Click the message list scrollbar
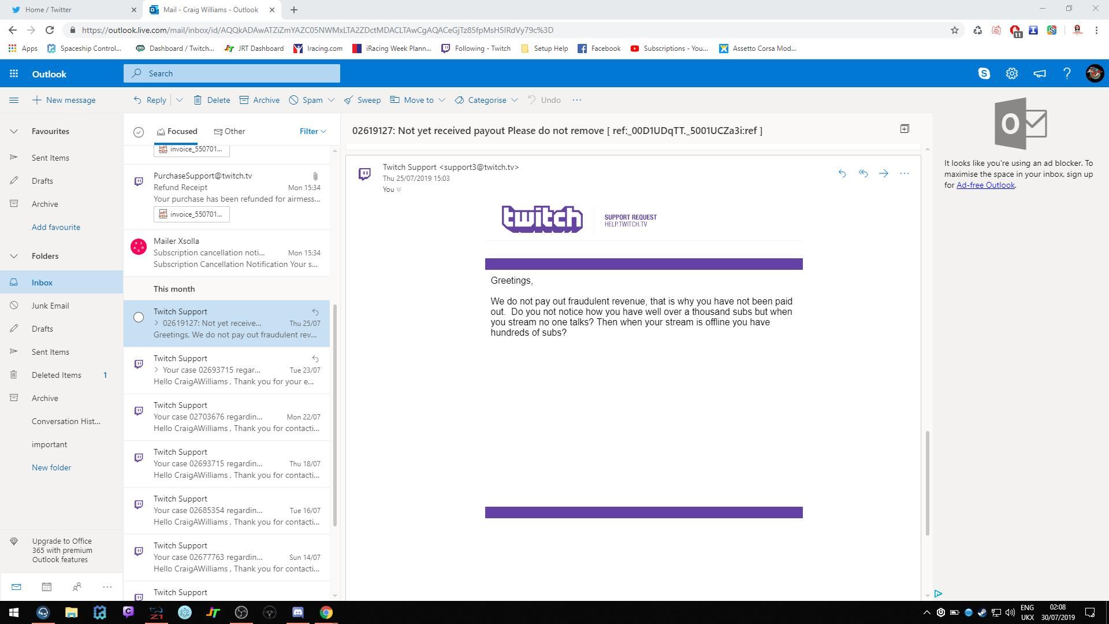The height and width of the screenshot is (624, 1109). tap(334, 414)
